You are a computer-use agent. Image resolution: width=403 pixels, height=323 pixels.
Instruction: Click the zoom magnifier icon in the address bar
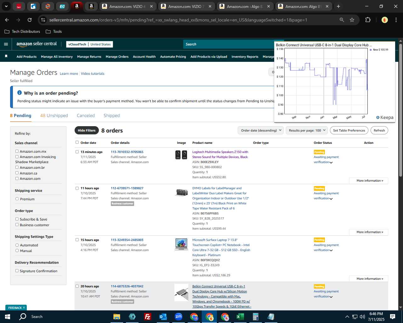point(342,20)
